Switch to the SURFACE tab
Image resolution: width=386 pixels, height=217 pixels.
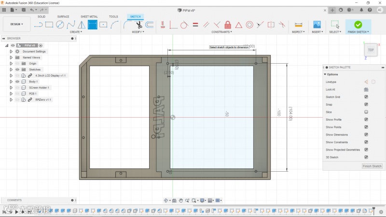(63, 16)
